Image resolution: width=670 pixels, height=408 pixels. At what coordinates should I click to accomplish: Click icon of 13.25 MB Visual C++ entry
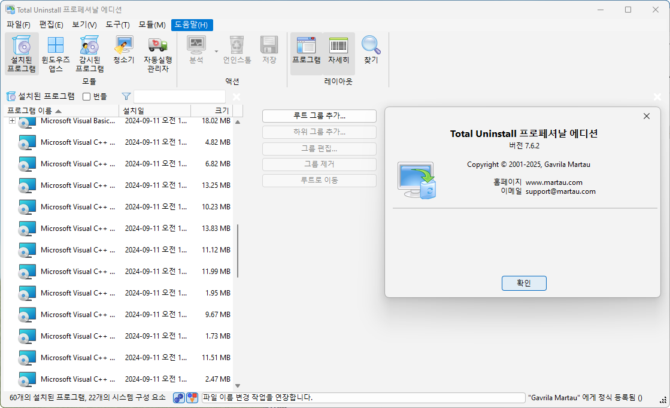point(27,185)
